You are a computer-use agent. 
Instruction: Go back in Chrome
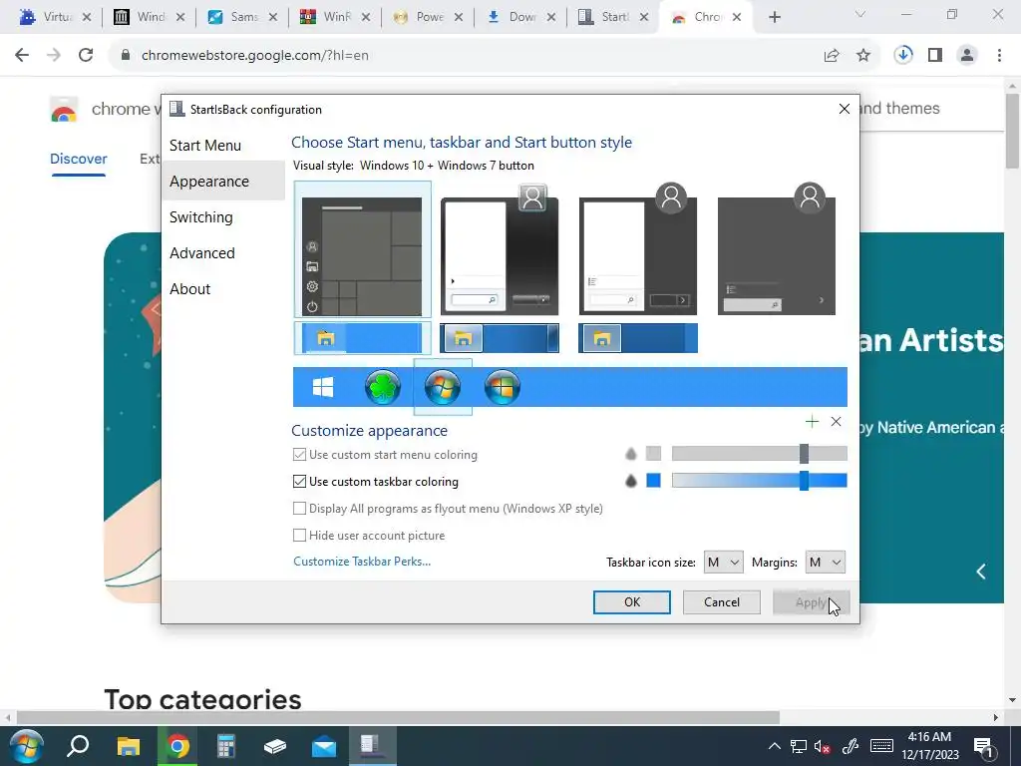[x=22, y=55]
